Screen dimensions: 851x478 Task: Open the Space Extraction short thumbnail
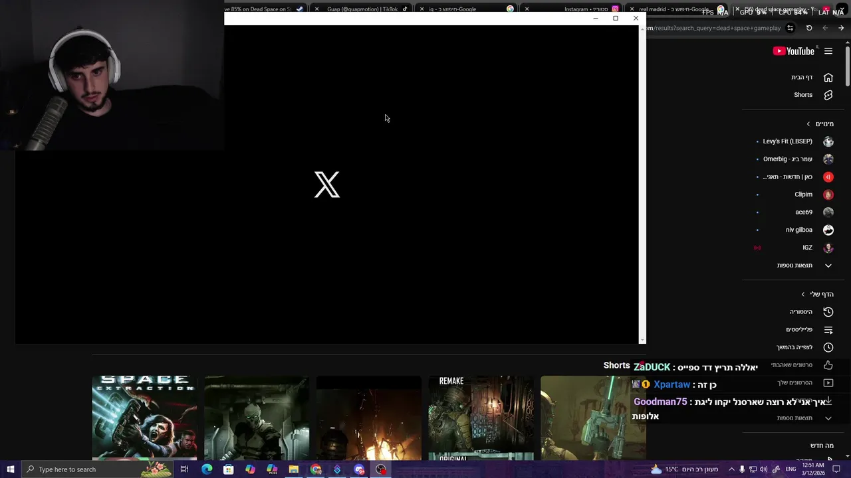coord(144,418)
